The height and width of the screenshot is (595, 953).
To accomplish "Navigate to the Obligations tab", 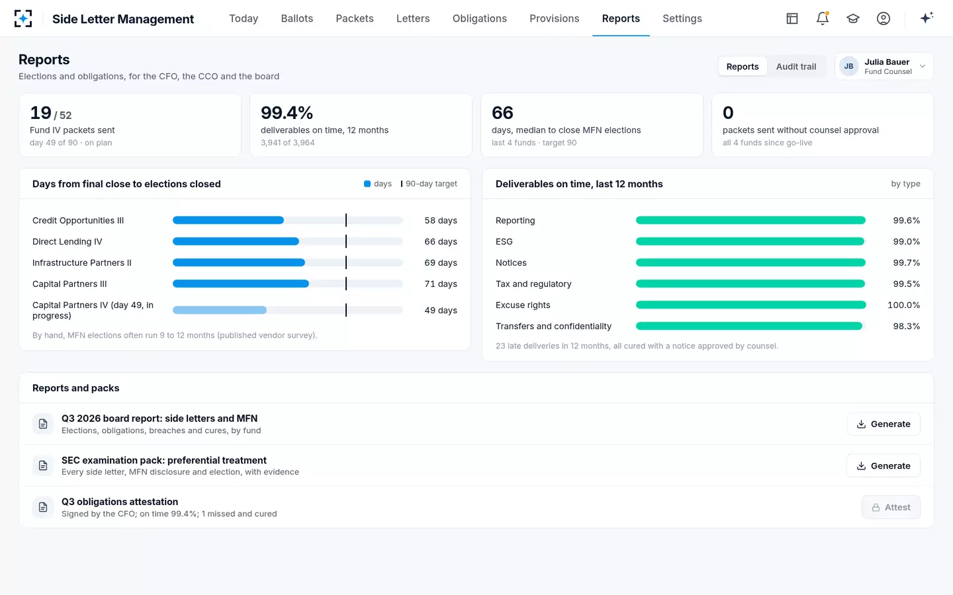I will pyautogui.click(x=480, y=19).
